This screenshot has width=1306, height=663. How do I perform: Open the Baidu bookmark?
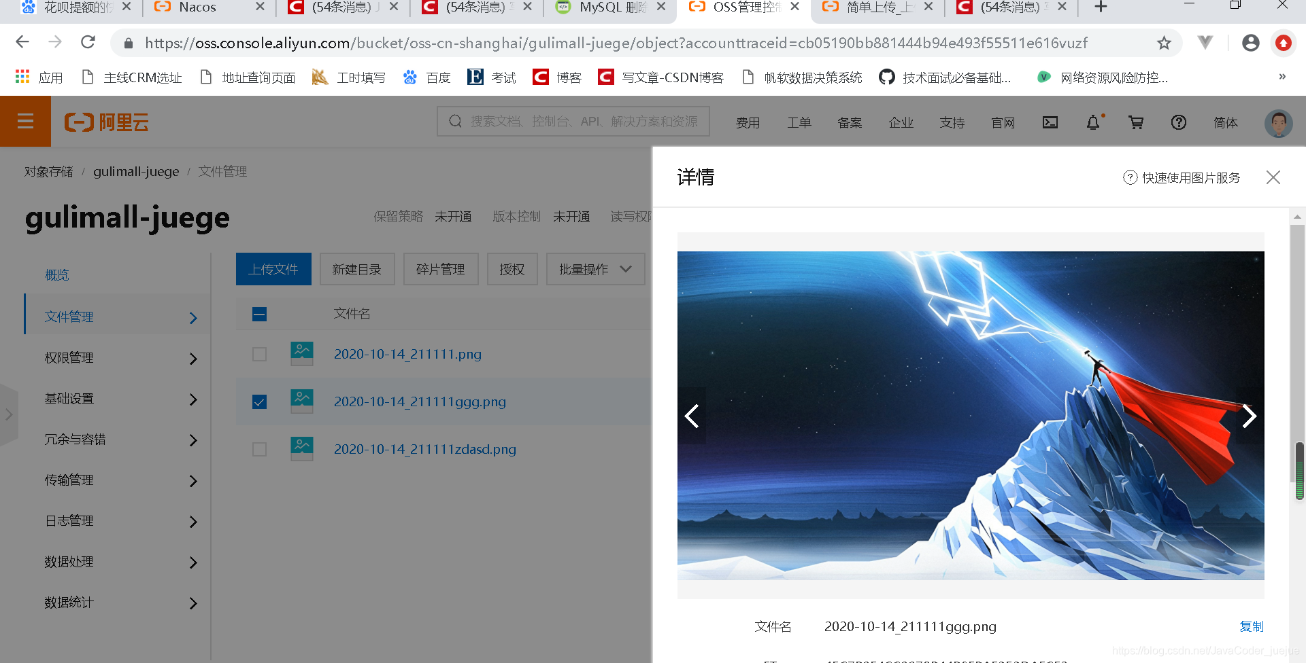427,77
